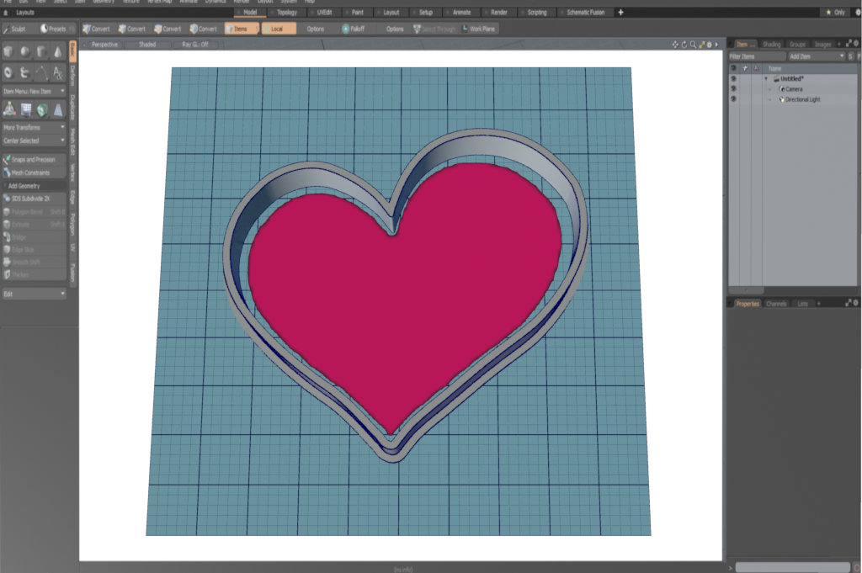The image size is (862, 573).
Task: Switch to the Topology layout tab
Action: 287,13
